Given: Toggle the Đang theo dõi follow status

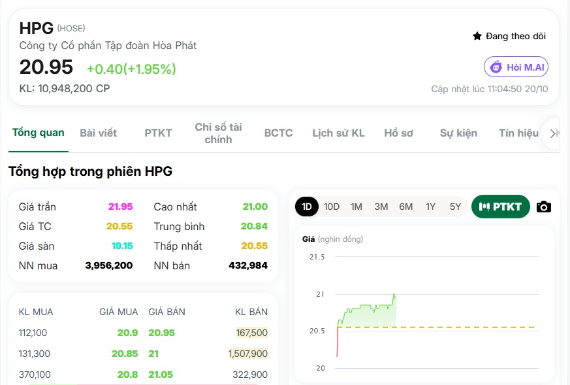Looking at the screenshot, I should (x=509, y=36).
